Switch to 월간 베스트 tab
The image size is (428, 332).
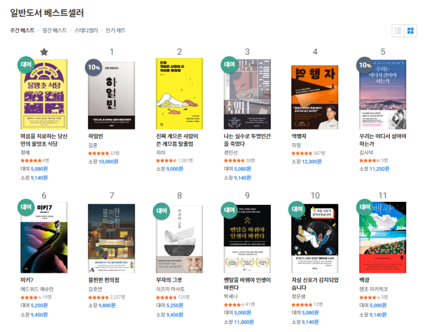pyautogui.click(x=55, y=30)
